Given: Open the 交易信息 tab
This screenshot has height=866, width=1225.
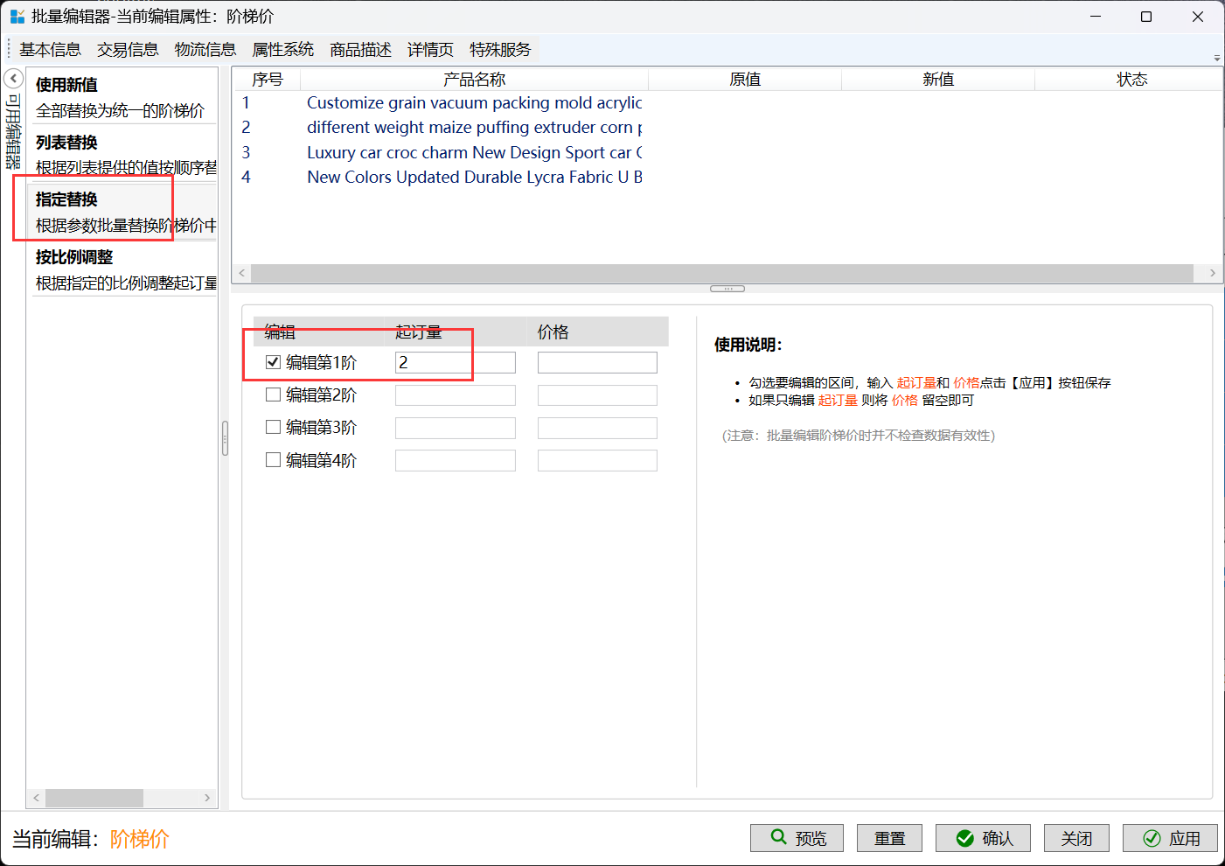Looking at the screenshot, I should 128,50.
